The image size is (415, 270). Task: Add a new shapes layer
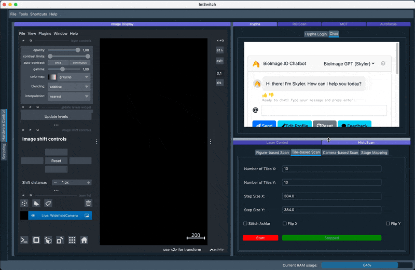tap(36, 203)
